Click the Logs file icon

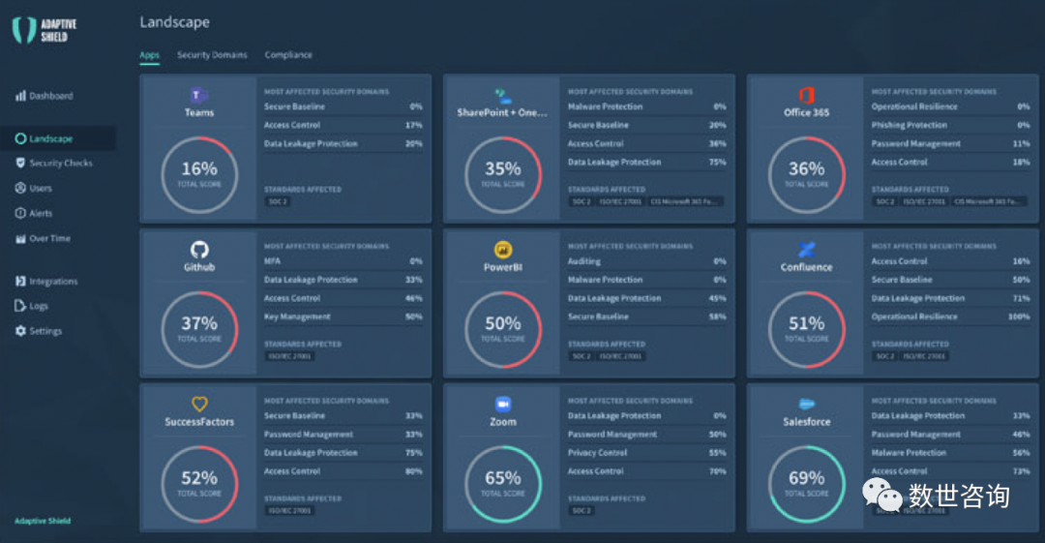click(x=20, y=306)
